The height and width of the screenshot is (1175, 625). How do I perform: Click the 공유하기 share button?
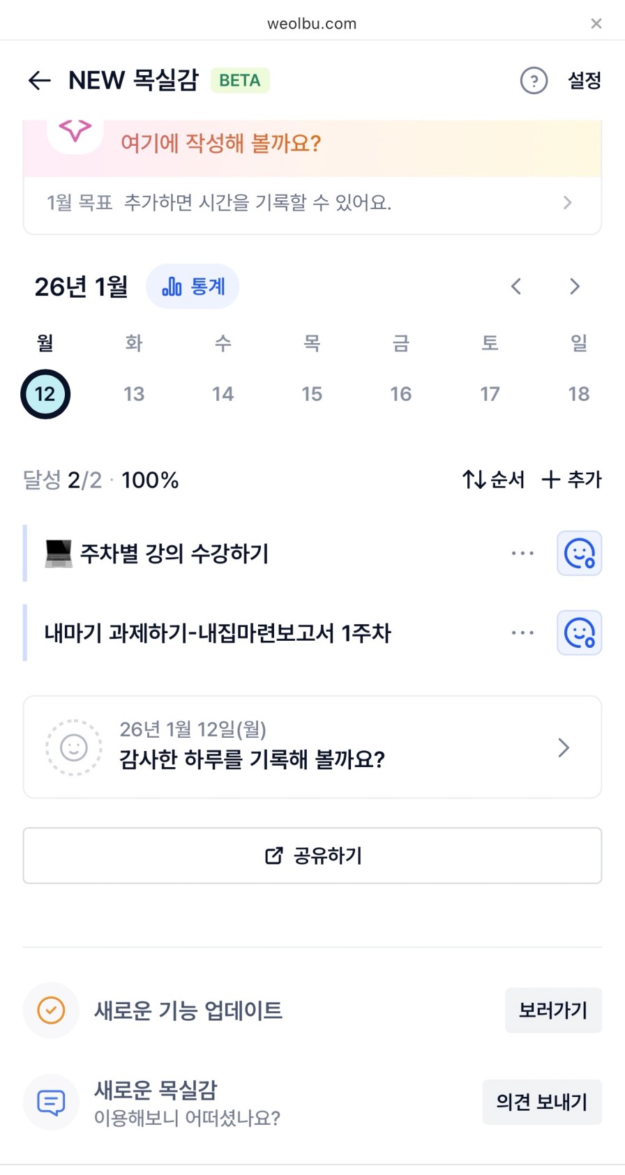(312, 856)
